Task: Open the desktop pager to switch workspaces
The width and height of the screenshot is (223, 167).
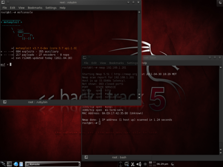Action: [152, 164]
